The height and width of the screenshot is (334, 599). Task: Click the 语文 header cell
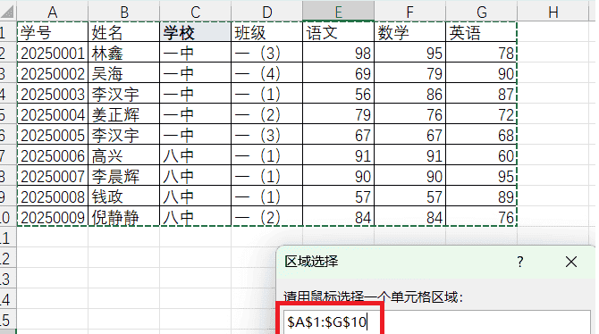point(338,32)
